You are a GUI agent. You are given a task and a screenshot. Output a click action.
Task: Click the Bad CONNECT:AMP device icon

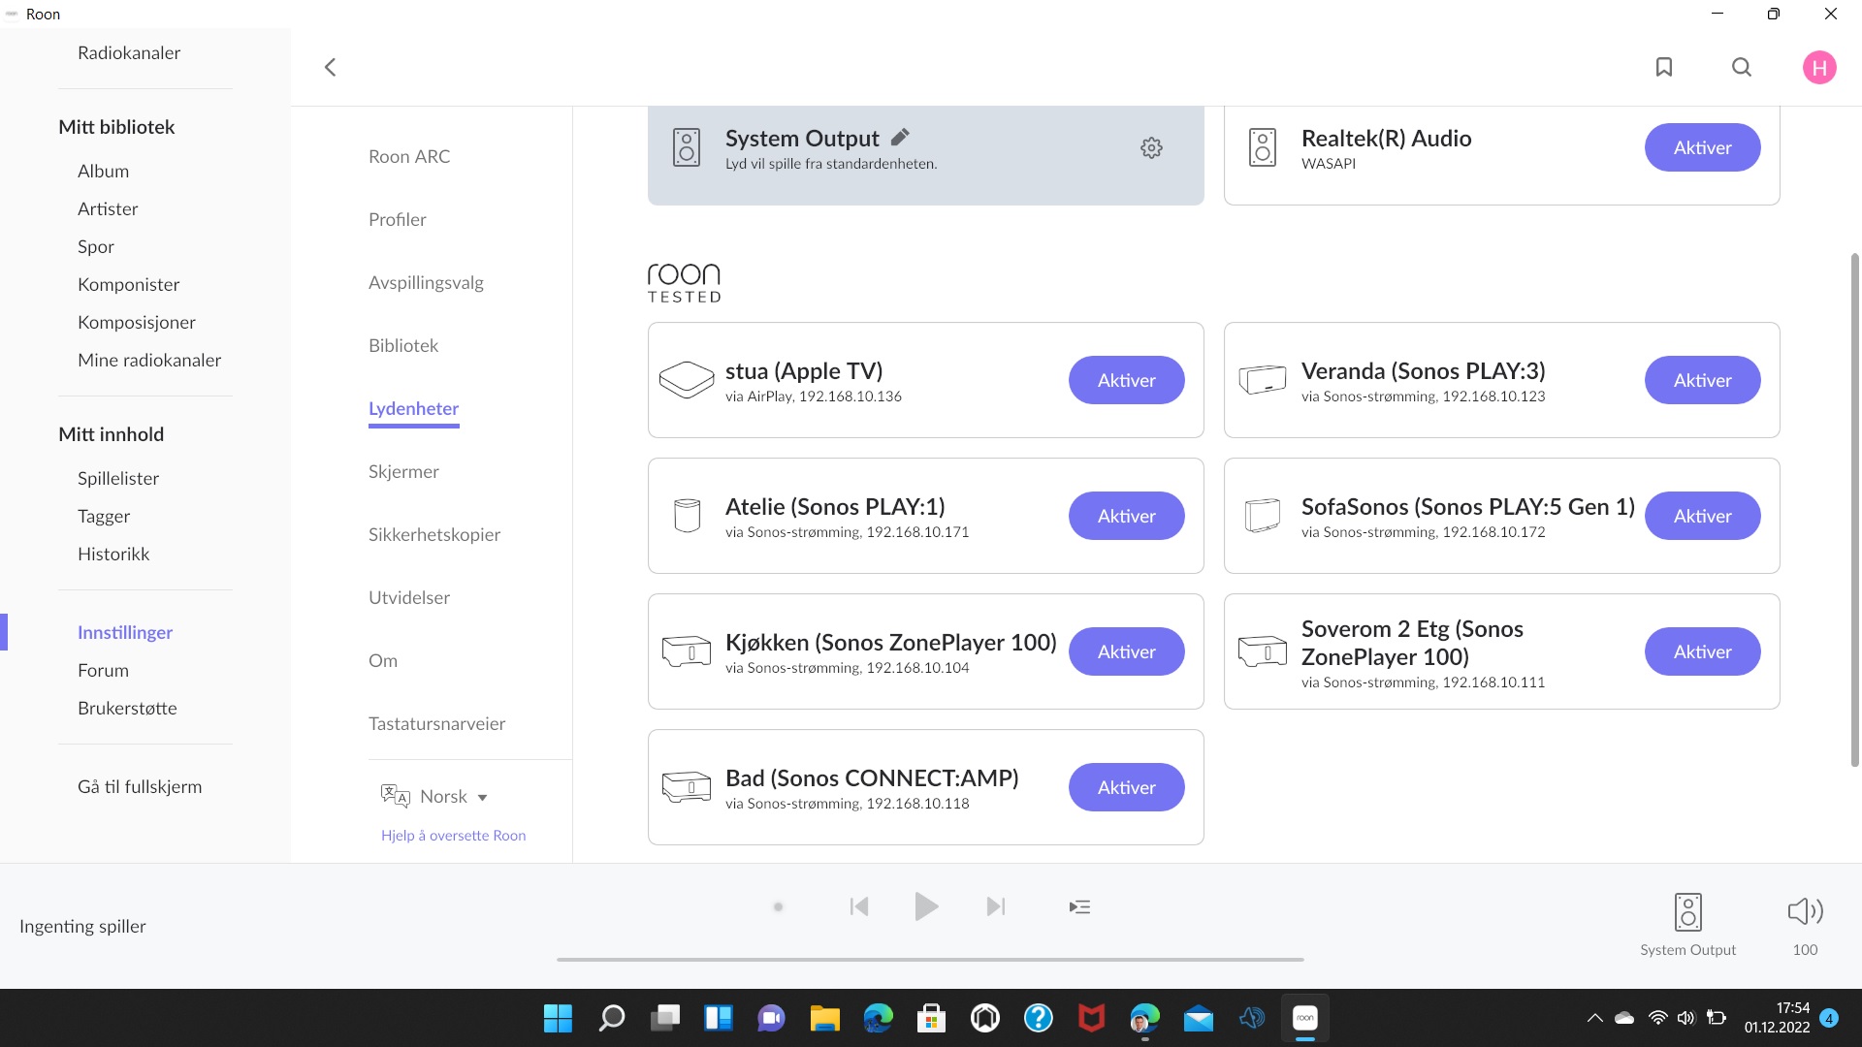[687, 787]
